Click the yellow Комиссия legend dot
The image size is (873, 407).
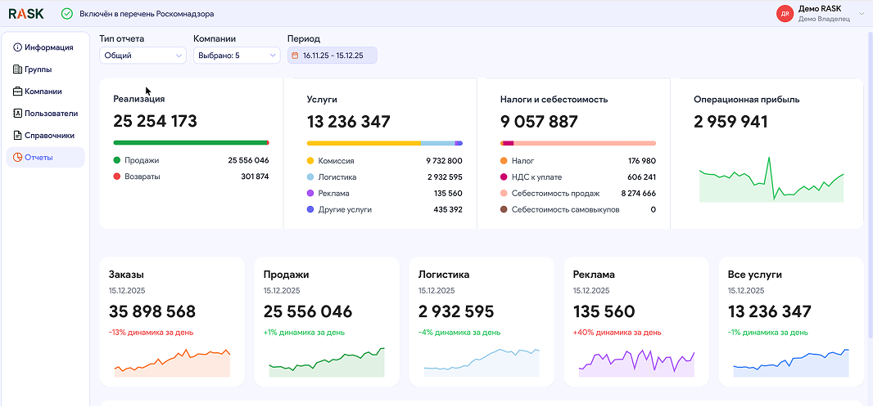[x=310, y=161]
